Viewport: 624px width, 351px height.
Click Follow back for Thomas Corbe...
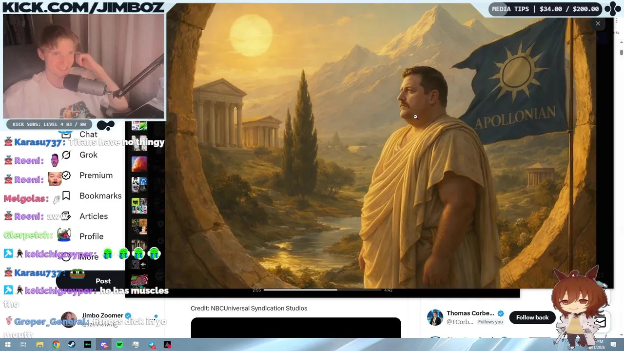point(532,317)
